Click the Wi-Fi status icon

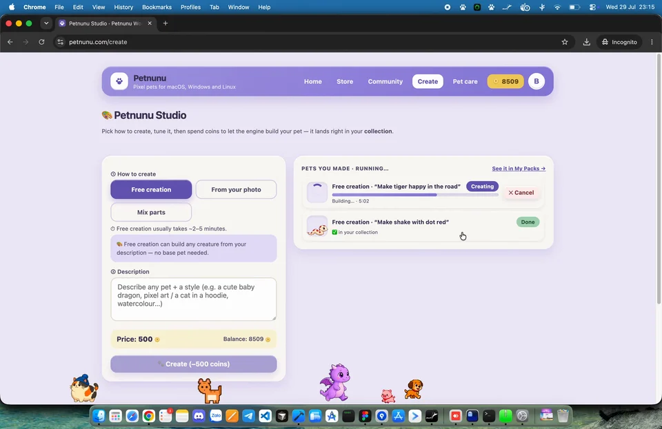pos(557,7)
